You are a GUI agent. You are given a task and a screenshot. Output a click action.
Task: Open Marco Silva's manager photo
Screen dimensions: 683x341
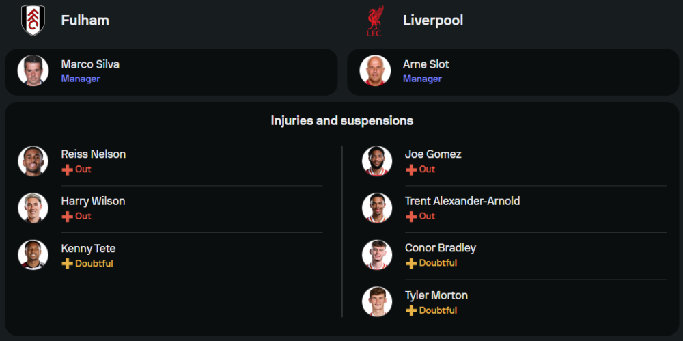pos(33,70)
